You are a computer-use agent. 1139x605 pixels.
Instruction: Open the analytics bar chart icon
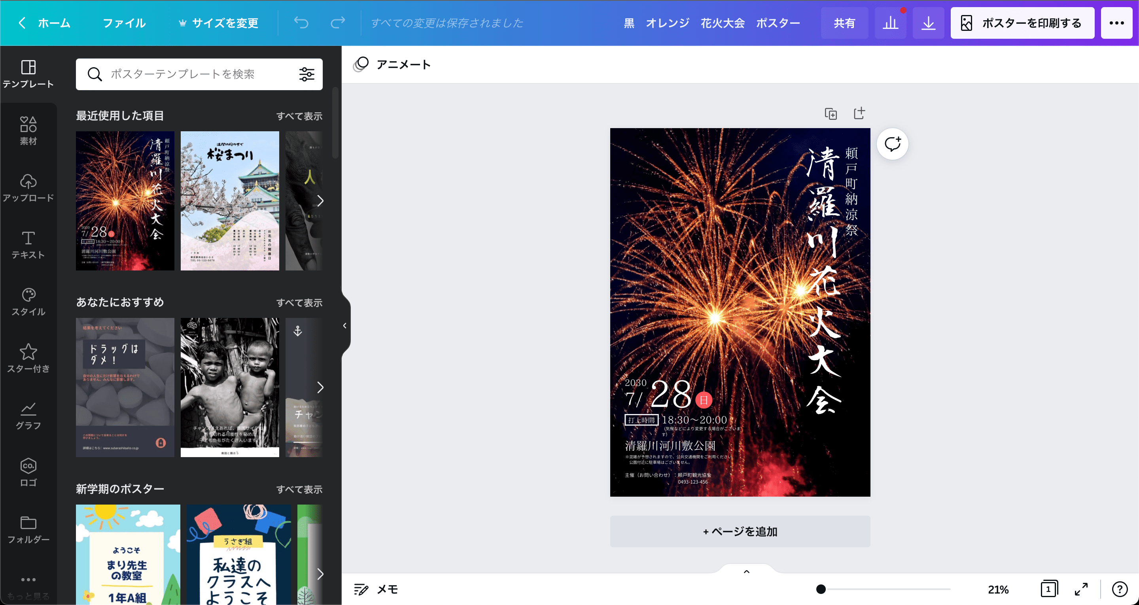(890, 23)
